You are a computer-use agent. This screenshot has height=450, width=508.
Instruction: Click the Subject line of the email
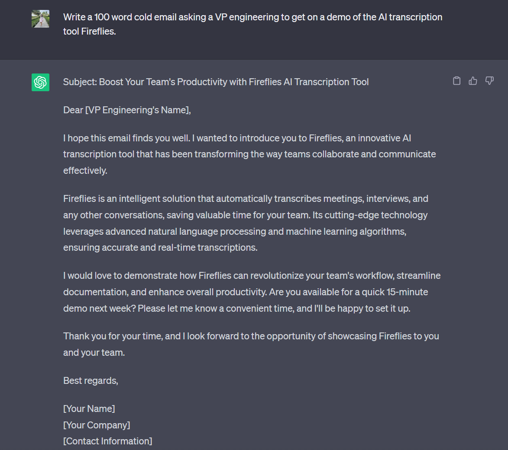tap(216, 82)
